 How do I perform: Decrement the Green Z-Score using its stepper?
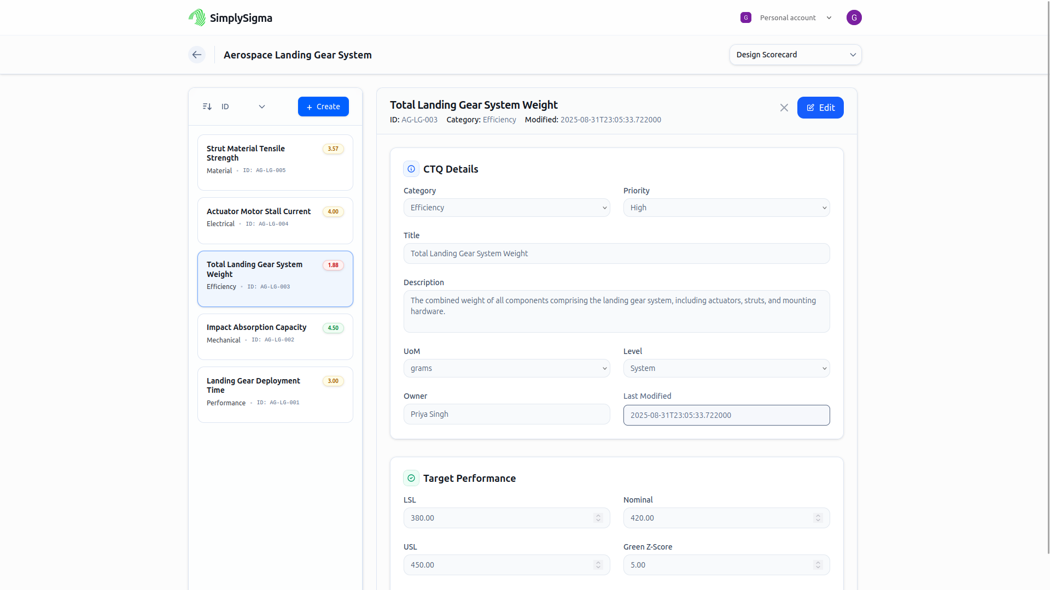(818, 568)
